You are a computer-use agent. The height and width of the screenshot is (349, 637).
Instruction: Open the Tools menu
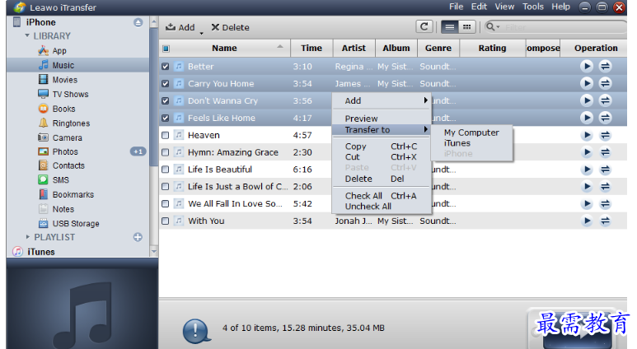pyautogui.click(x=532, y=7)
